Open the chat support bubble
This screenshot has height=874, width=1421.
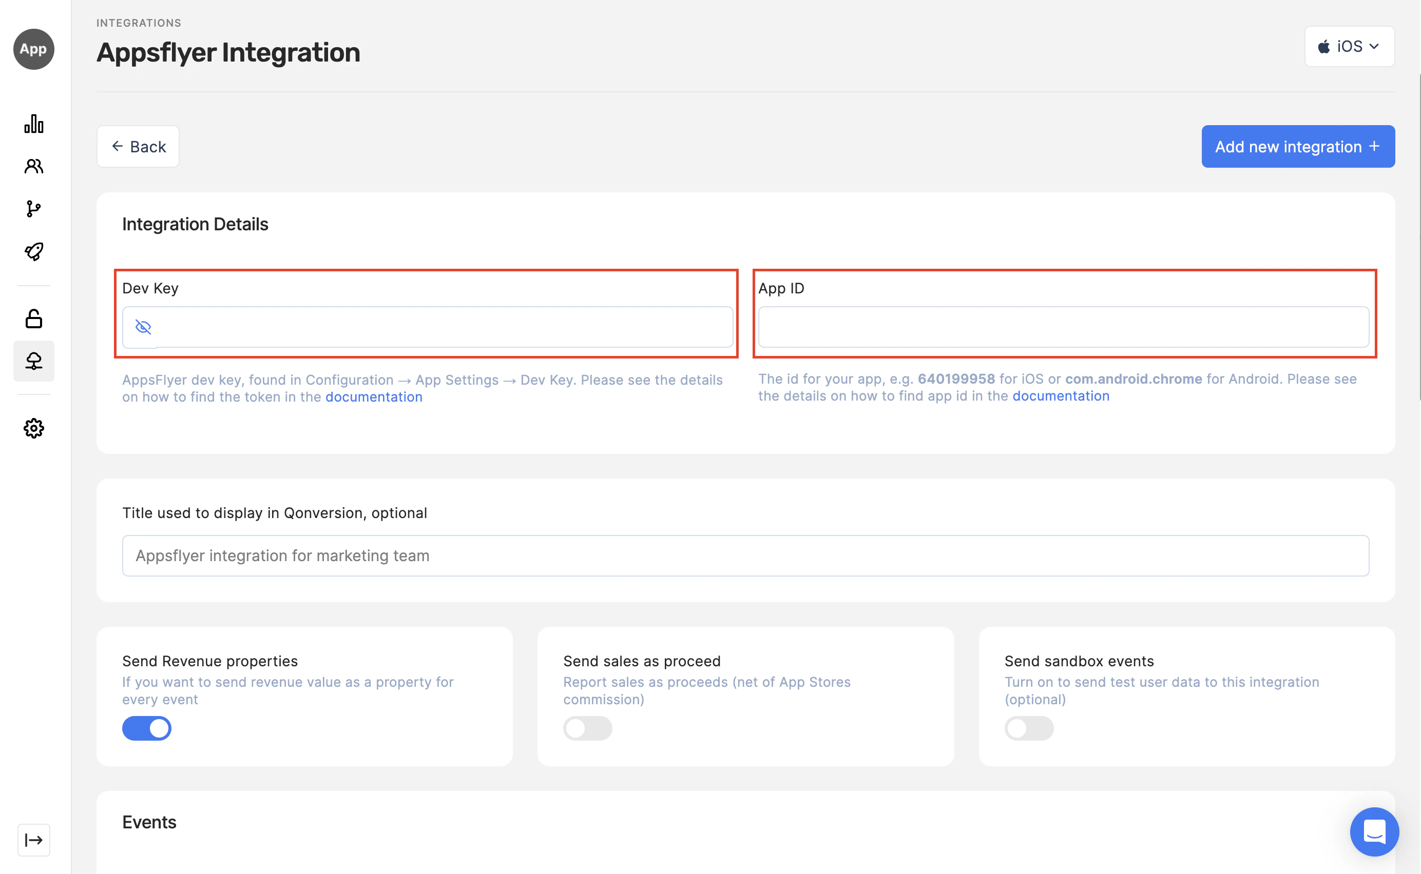pyautogui.click(x=1374, y=832)
